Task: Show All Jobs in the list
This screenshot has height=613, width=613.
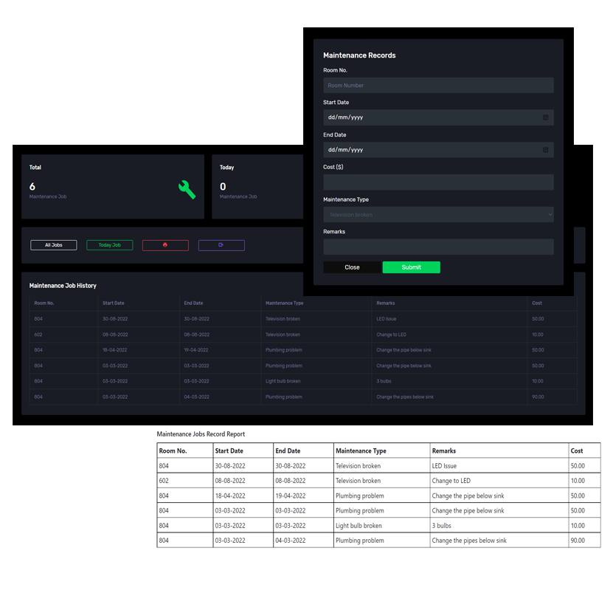Action: tap(53, 245)
